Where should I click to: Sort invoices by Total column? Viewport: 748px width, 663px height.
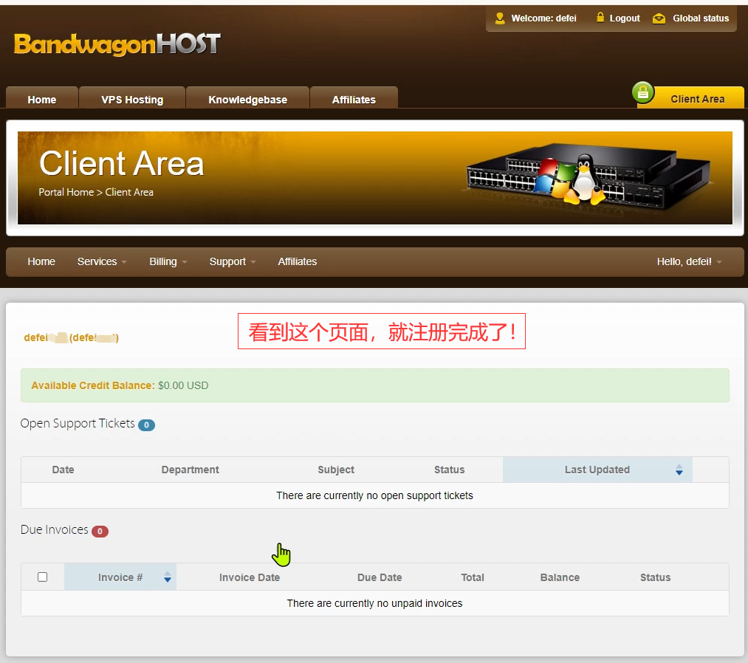pos(473,577)
